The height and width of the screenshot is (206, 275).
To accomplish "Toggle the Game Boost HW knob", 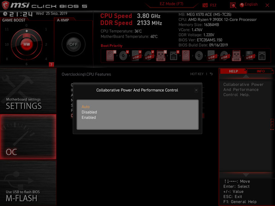I will [x=27, y=44].
